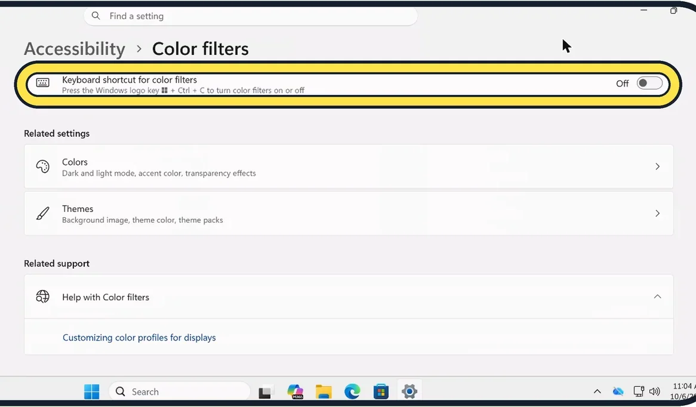Viewport: 696px width, 407px height.
Task: Open Customizing color profiles for displays link
Action: pyautogui.click(x=139, y=337)
